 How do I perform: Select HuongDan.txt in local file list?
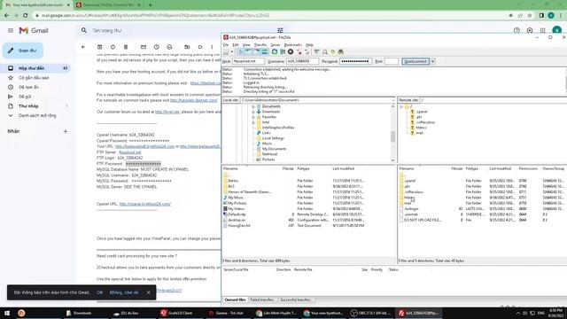tap(239, 226)
